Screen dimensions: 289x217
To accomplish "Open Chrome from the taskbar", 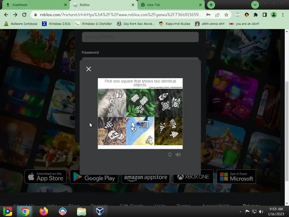I will tap(25, 211).
